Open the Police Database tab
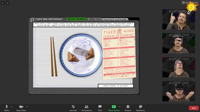 pos(77,19)
